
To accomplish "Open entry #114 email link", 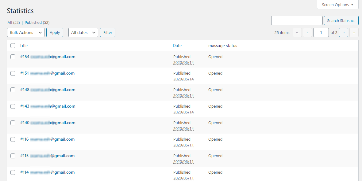I will coord(47,172).
